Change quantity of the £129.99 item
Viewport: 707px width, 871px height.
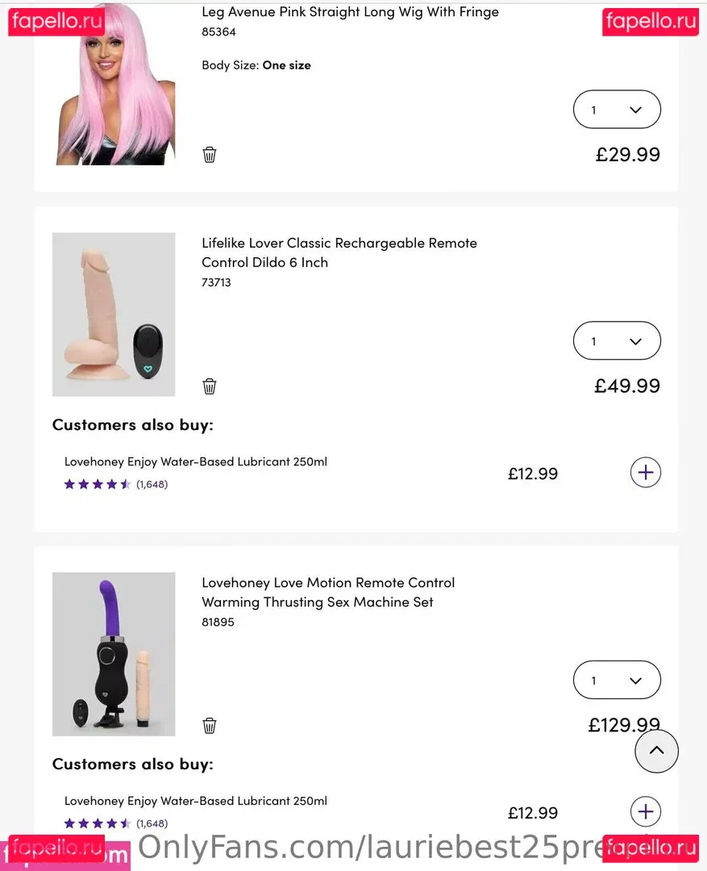(617, 681)
